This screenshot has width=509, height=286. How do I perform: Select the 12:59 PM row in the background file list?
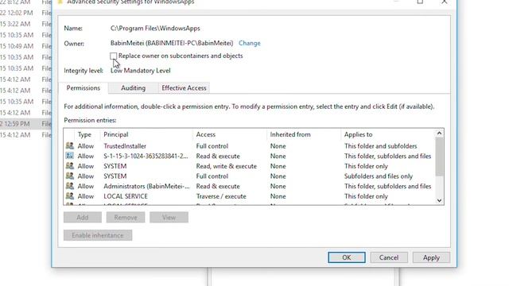click(x=25, y=124)
